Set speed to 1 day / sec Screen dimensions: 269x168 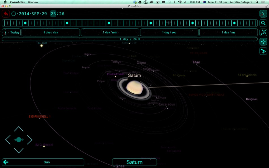pos(169,33)
